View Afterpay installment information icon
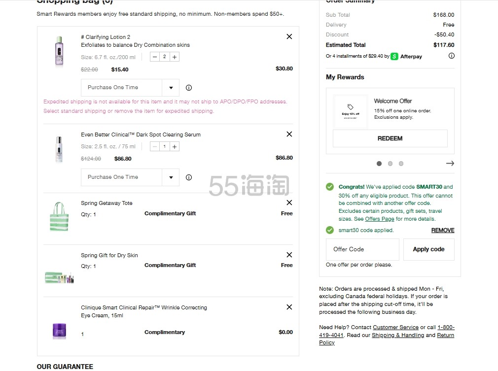This screenshot has width=498, height=371. coord(451,56)
